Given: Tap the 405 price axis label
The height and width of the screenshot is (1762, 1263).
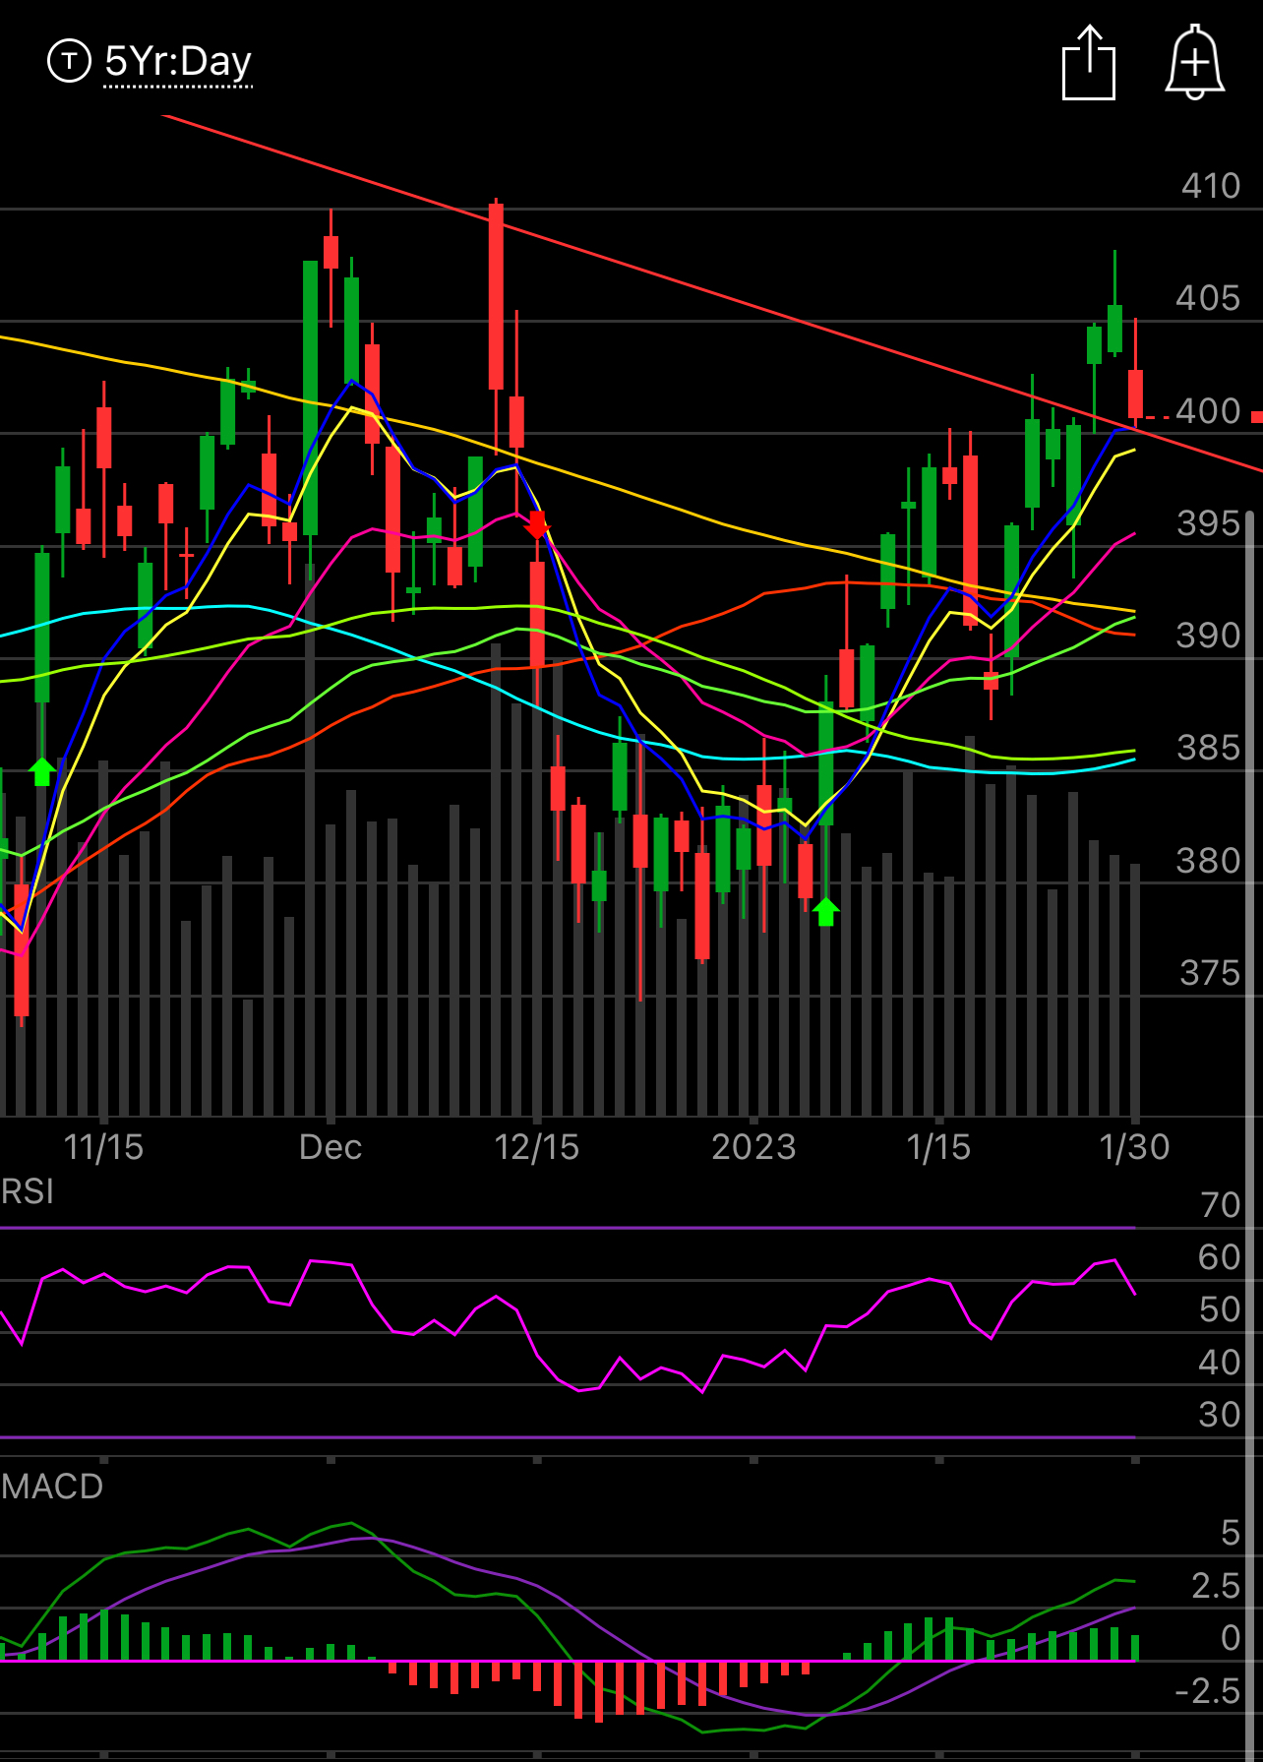Looking at the screenshot, I should (x=1209, y=297).
